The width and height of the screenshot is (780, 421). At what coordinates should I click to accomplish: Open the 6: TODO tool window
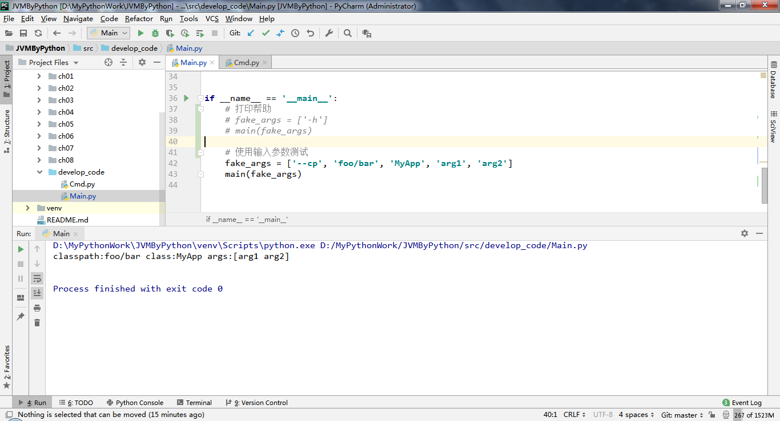(x=76, y=402)
